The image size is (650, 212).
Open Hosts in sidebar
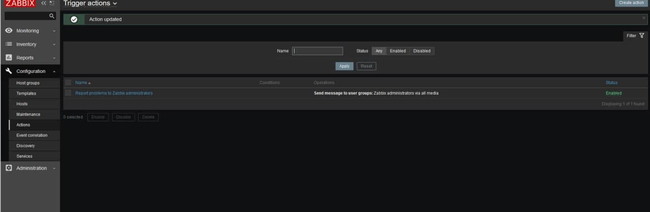click(x=22, y=104)
